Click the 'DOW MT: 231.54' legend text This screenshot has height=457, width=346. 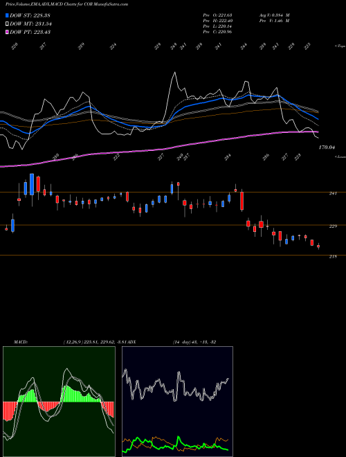click(x=30, y=24)
